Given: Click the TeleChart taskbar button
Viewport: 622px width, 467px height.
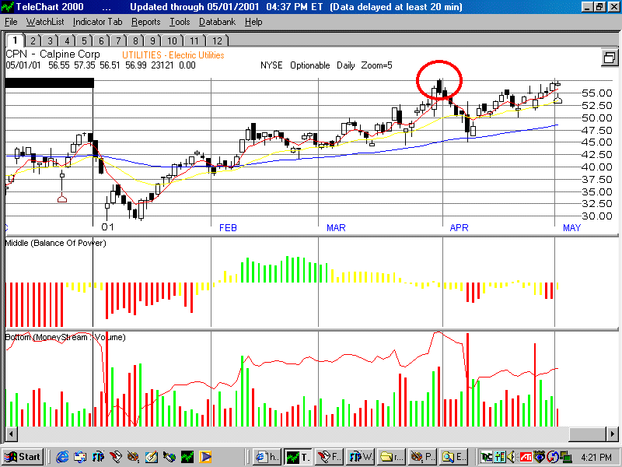Looking at the screenshot, I should click(298, 457).
